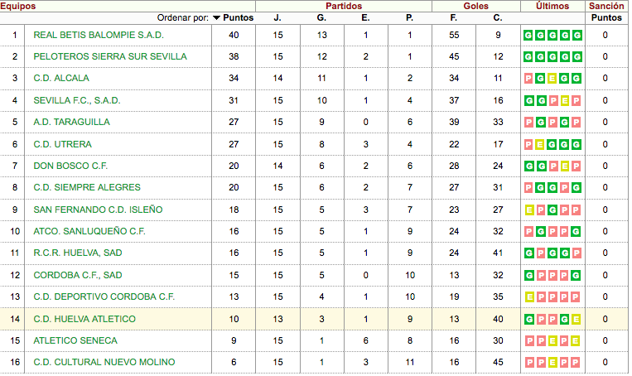
Task: Sort by the Puntos column header
Action: [239, 17]
